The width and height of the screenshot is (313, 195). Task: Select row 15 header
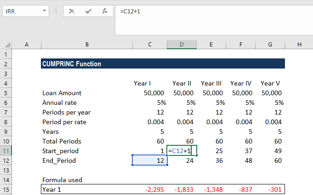(6, 189)
